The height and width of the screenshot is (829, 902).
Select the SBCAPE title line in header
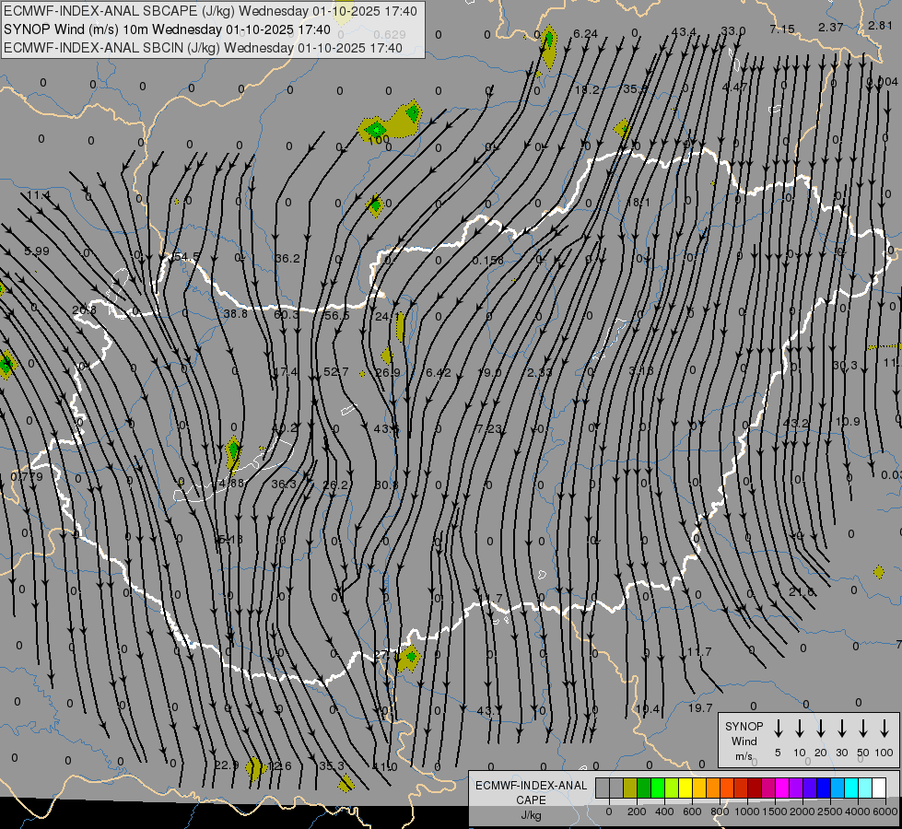[x=211, y=11]
